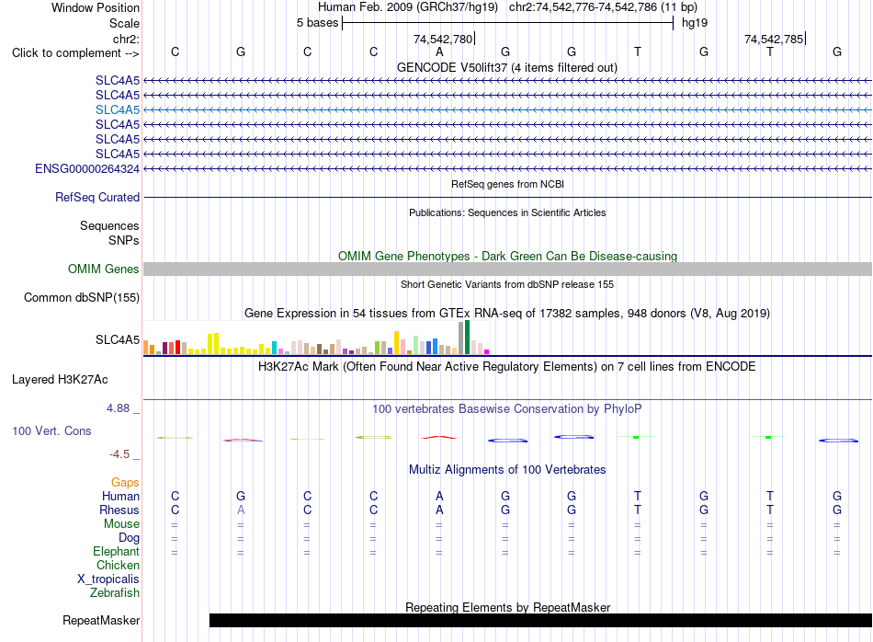Click the 74,542,785 coordinate marker
Screen dimensions: 873x642
pyautogui.click(x=774, y=39)
